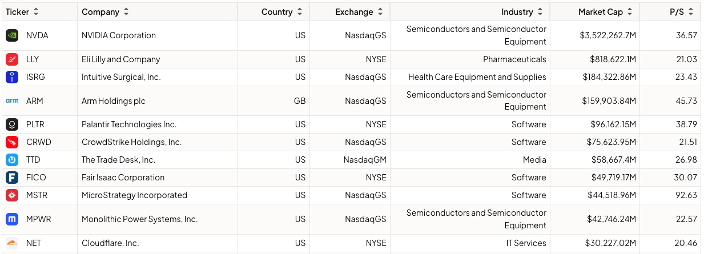Sort by P/S ratio header arrows
The image size is (704, 254).
691,12
